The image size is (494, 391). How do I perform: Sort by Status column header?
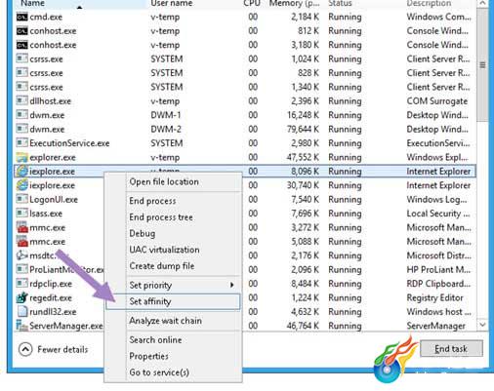pos(340,3)
